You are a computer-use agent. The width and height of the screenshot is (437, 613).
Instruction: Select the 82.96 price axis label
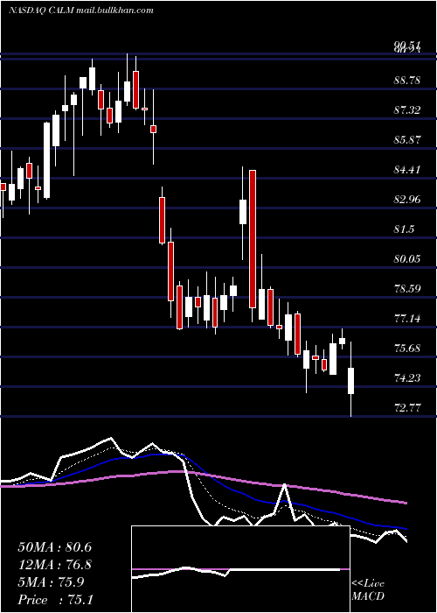407,200
